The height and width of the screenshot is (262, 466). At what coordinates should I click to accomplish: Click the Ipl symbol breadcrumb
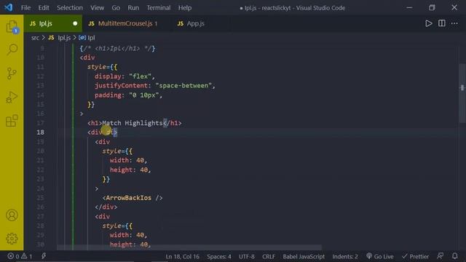[x=87, y=38]
